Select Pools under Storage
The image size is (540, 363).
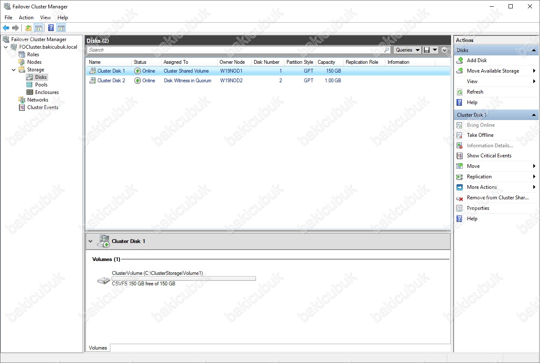[41, 85]
